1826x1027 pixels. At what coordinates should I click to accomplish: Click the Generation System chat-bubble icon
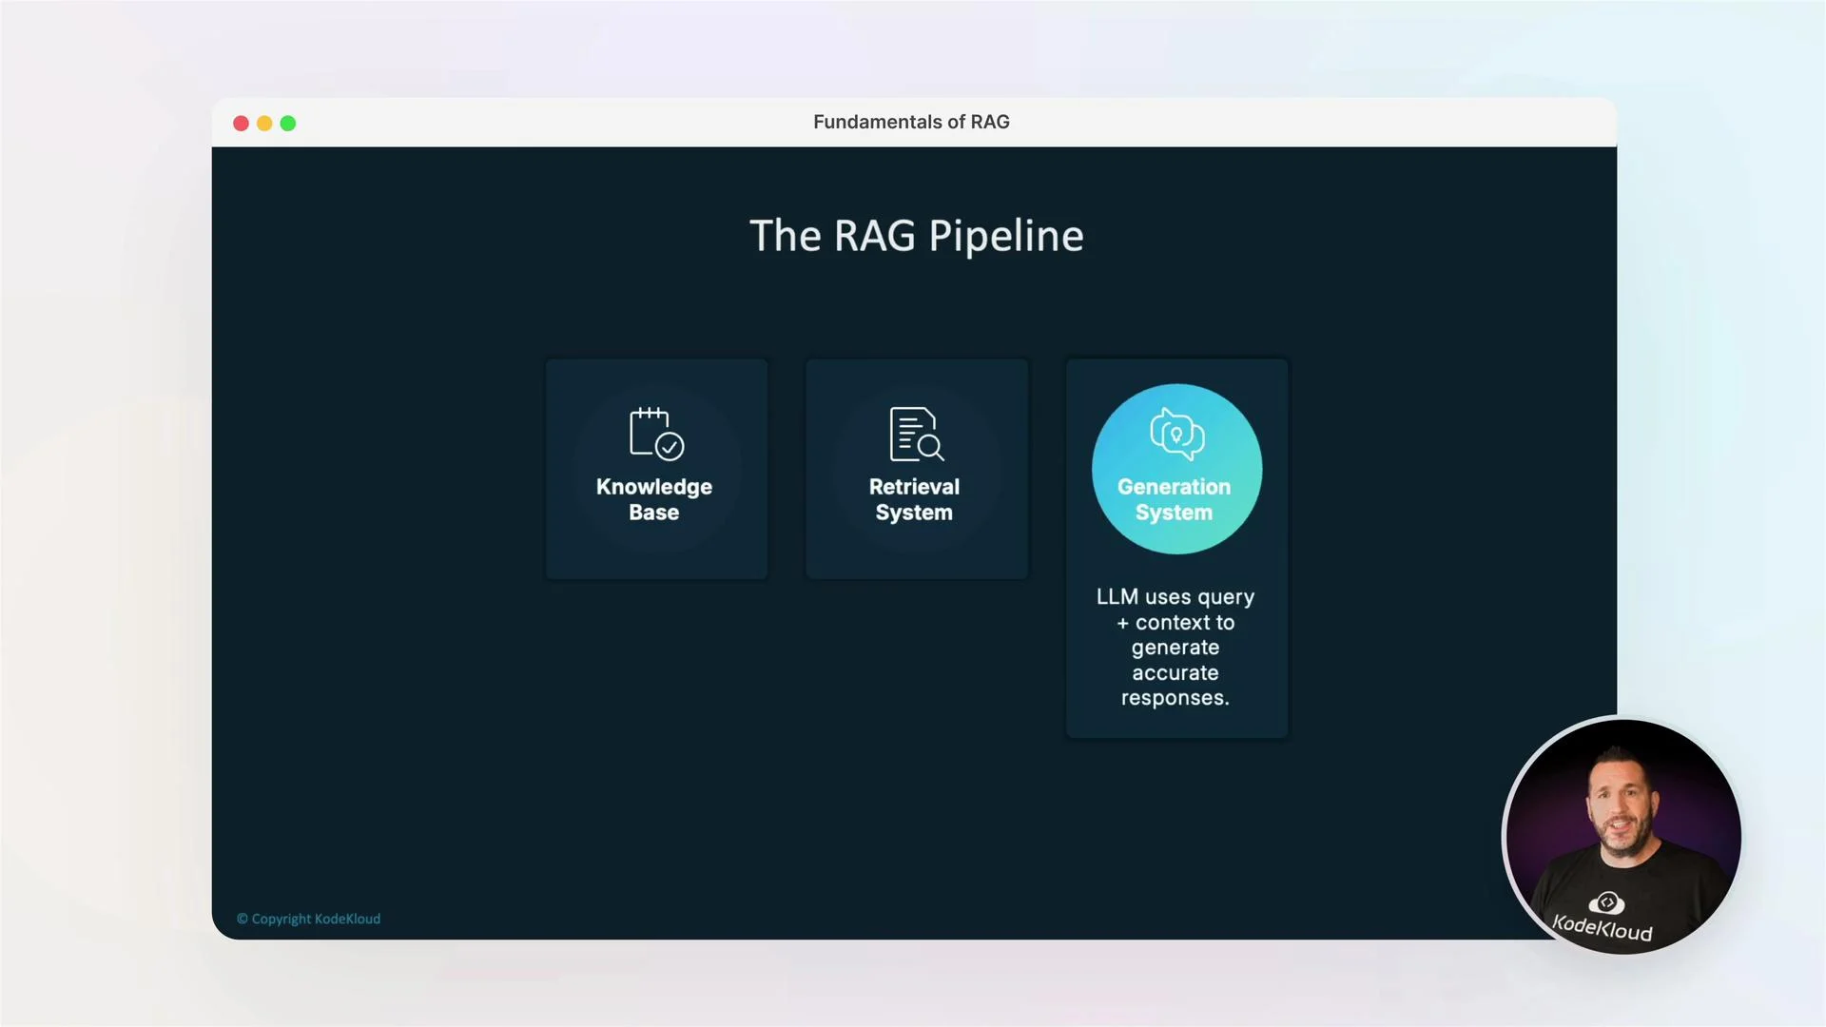(1177, 434)
